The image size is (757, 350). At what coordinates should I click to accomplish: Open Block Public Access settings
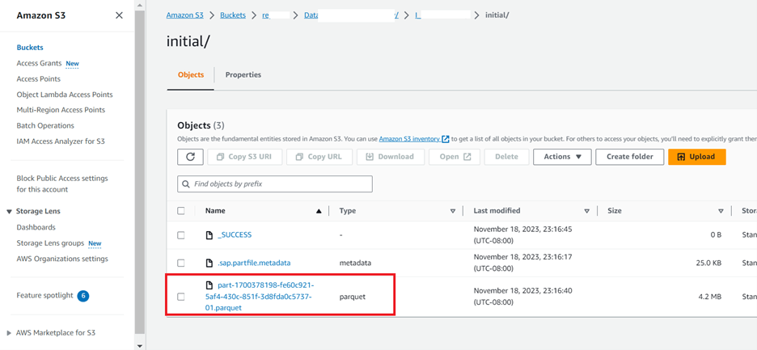click(62, 184)
